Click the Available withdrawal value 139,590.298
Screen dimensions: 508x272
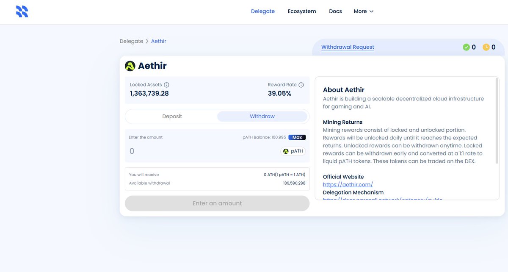coord(294,183)
